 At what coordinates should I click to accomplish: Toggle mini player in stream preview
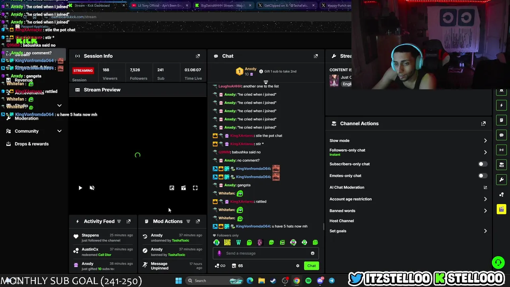click(172, 188)
